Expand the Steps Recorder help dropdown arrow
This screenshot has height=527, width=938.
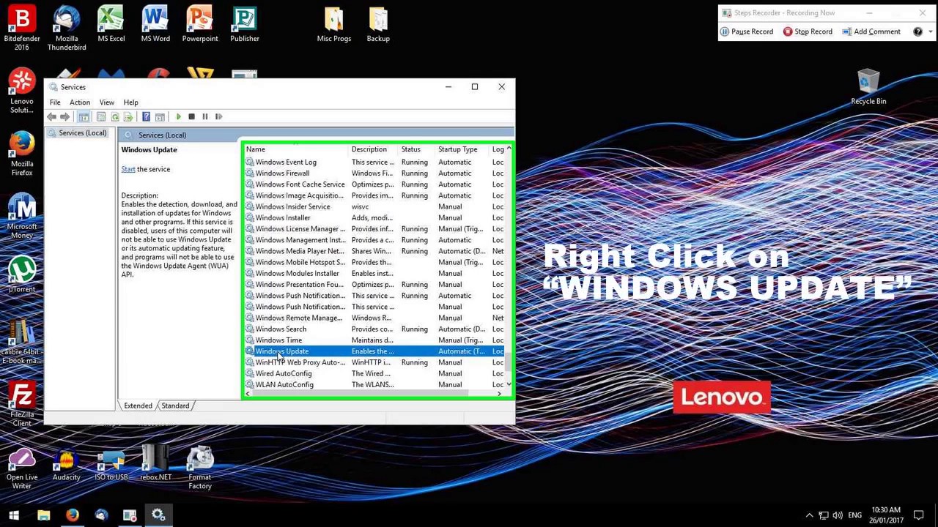[930, 31]
